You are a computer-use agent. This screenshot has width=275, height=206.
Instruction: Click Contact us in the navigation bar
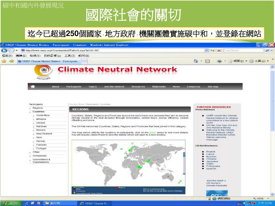194,87
